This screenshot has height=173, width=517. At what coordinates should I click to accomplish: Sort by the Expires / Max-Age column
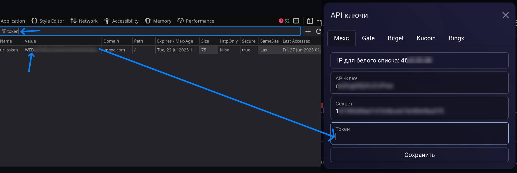(x=177, y=41)
